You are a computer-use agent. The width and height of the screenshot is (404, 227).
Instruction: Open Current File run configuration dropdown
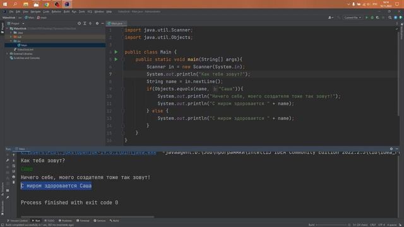coord(352,18)
